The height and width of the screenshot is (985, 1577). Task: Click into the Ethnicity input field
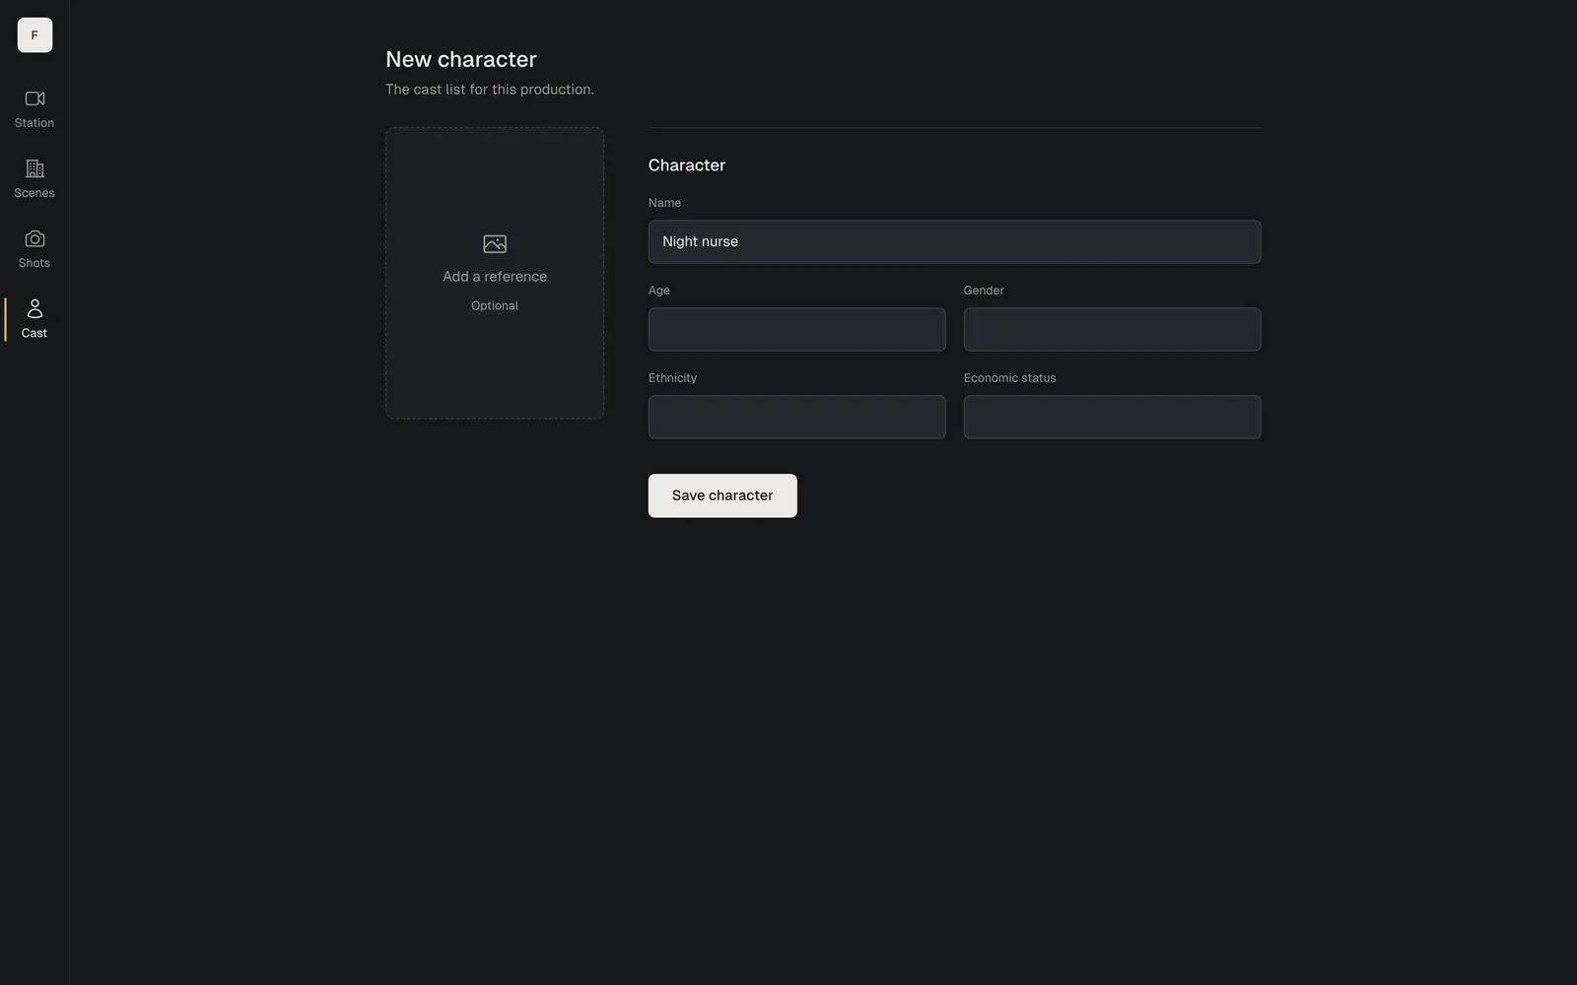coord(796,417)
